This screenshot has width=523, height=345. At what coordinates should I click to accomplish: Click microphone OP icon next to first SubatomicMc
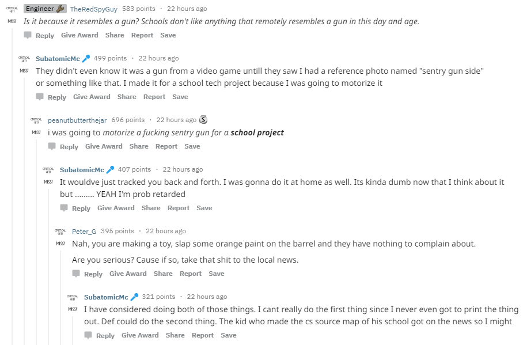point(86,58)
